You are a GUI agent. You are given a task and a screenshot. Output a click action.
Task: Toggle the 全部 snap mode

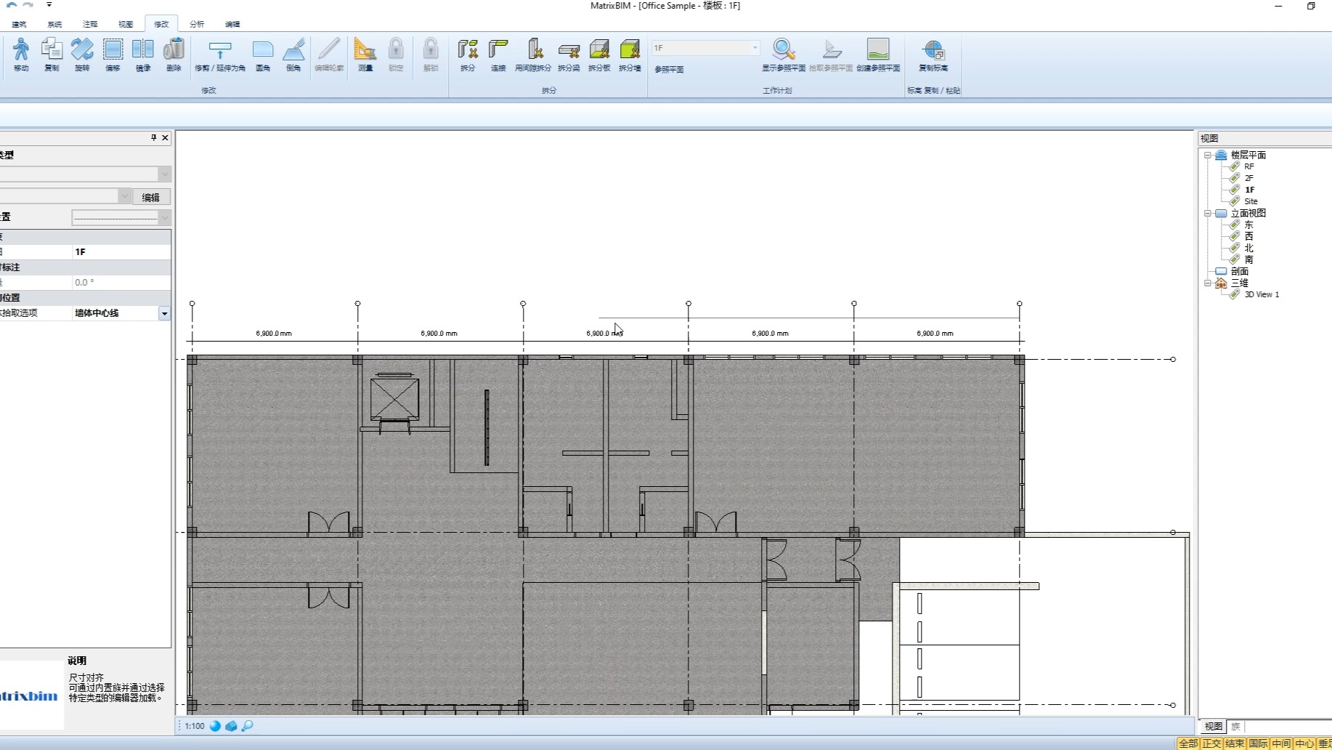click(x=1188, y=743)
